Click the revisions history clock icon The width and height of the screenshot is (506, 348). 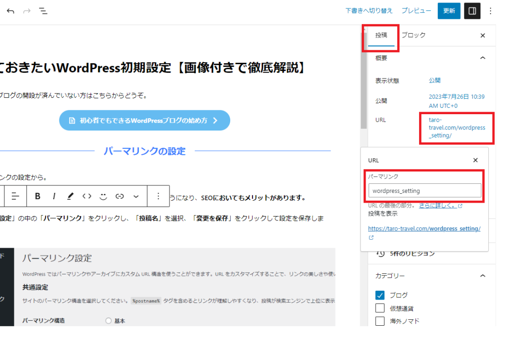click(x=380, y=254)
